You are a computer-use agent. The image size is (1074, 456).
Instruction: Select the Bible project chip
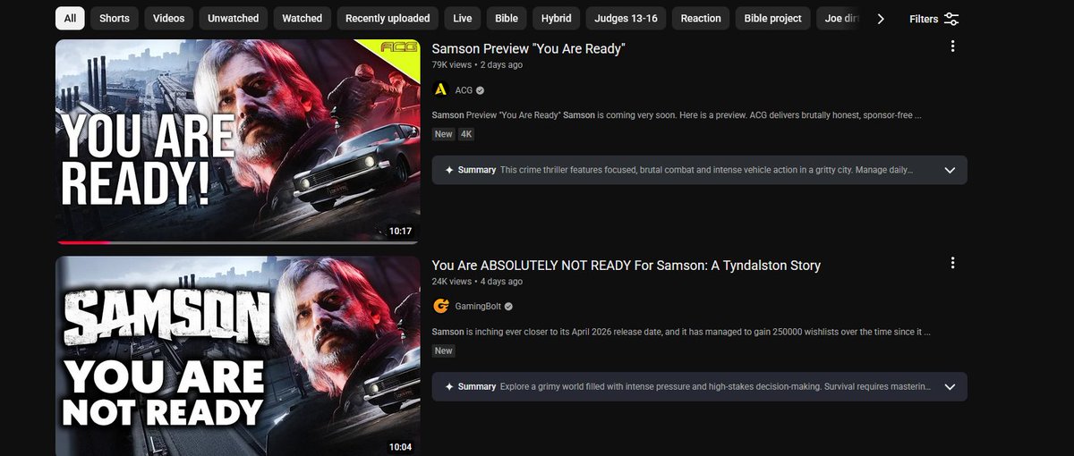point(773,18)
